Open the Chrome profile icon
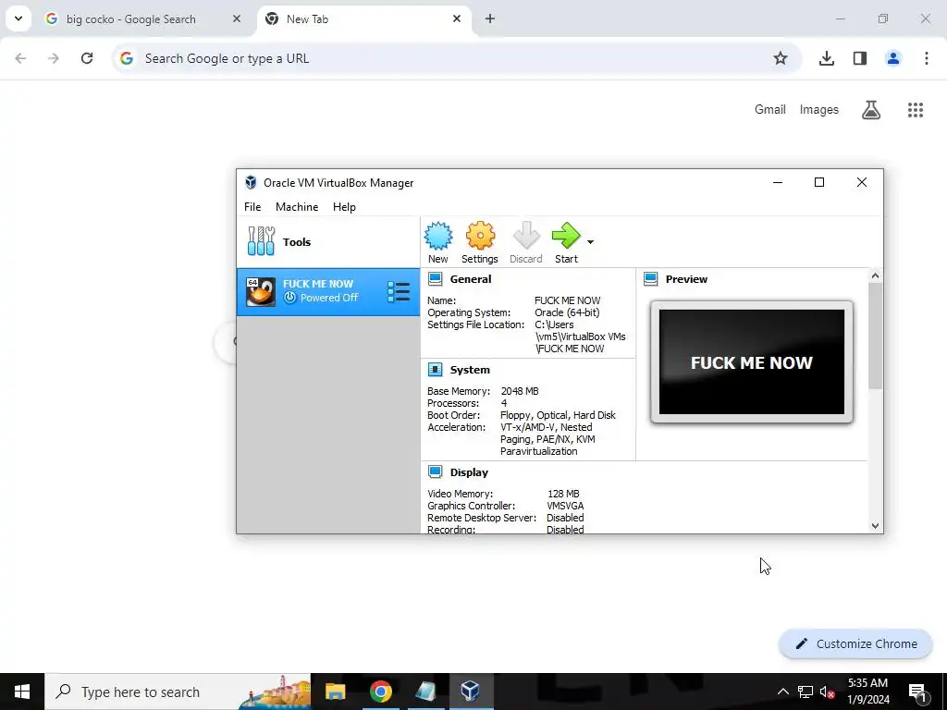947x710 pixels. [893, 58]
